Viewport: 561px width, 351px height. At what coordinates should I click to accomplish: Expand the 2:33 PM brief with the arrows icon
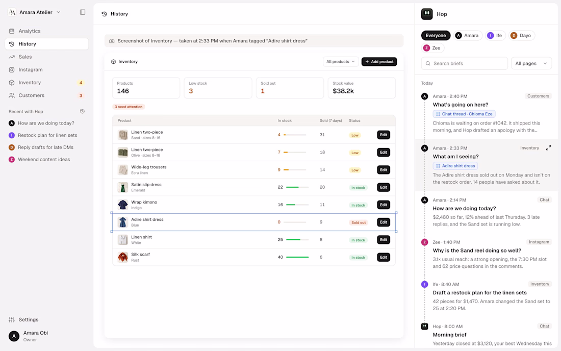click(x=548, y=148)
